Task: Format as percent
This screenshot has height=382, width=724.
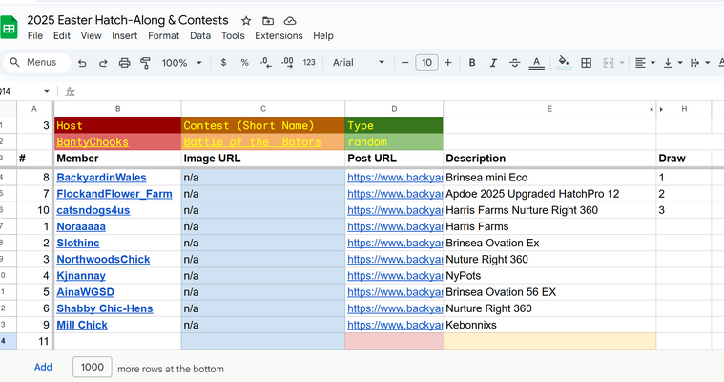Action: pyautogui.click(x=245, y=62)
